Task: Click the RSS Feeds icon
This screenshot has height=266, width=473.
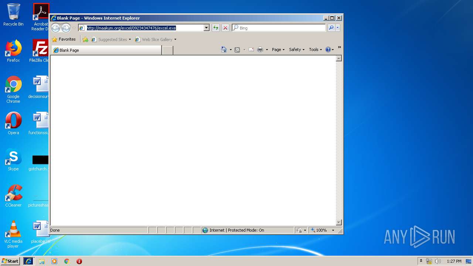Action: pyautogui.click(x=238, y=50)
